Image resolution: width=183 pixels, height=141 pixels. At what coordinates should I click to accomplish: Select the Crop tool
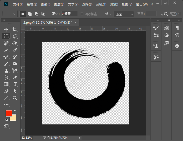click(x=15, y=29)
